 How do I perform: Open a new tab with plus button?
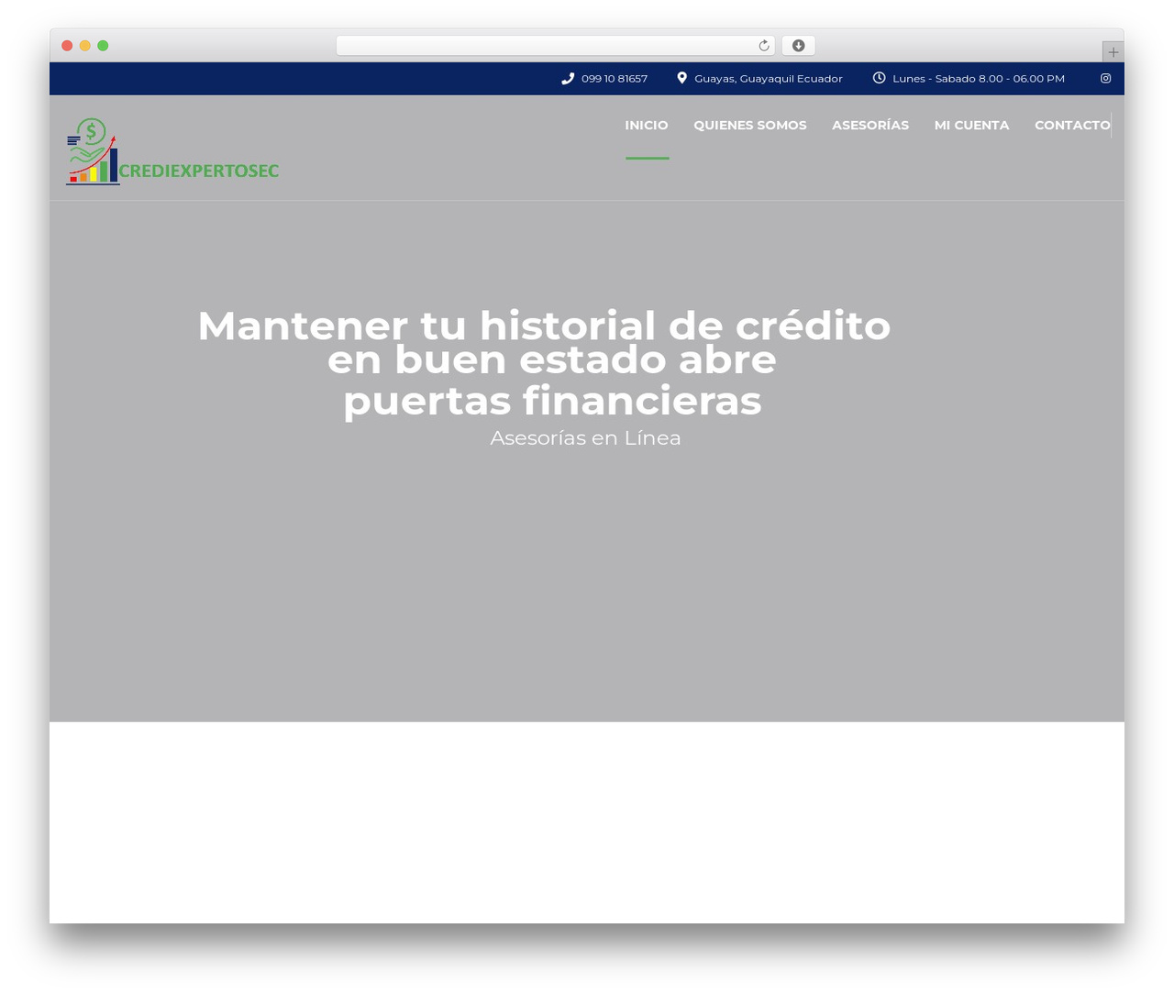[1113, 52]
